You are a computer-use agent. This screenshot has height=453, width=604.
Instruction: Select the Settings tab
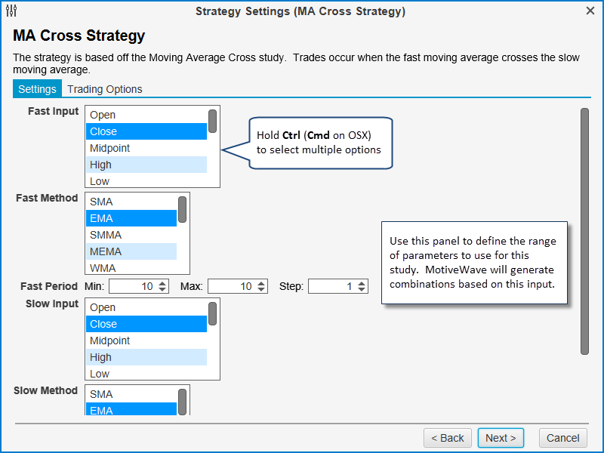[37, 89]
